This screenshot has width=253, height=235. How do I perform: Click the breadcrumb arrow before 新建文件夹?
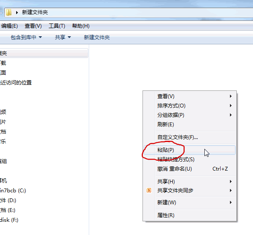point(17,12)
